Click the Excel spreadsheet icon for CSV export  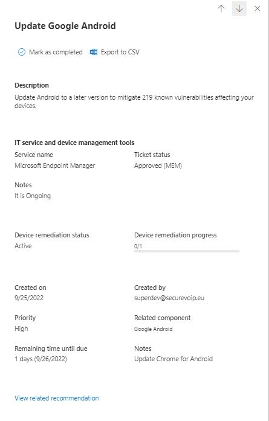pos(94,52)
